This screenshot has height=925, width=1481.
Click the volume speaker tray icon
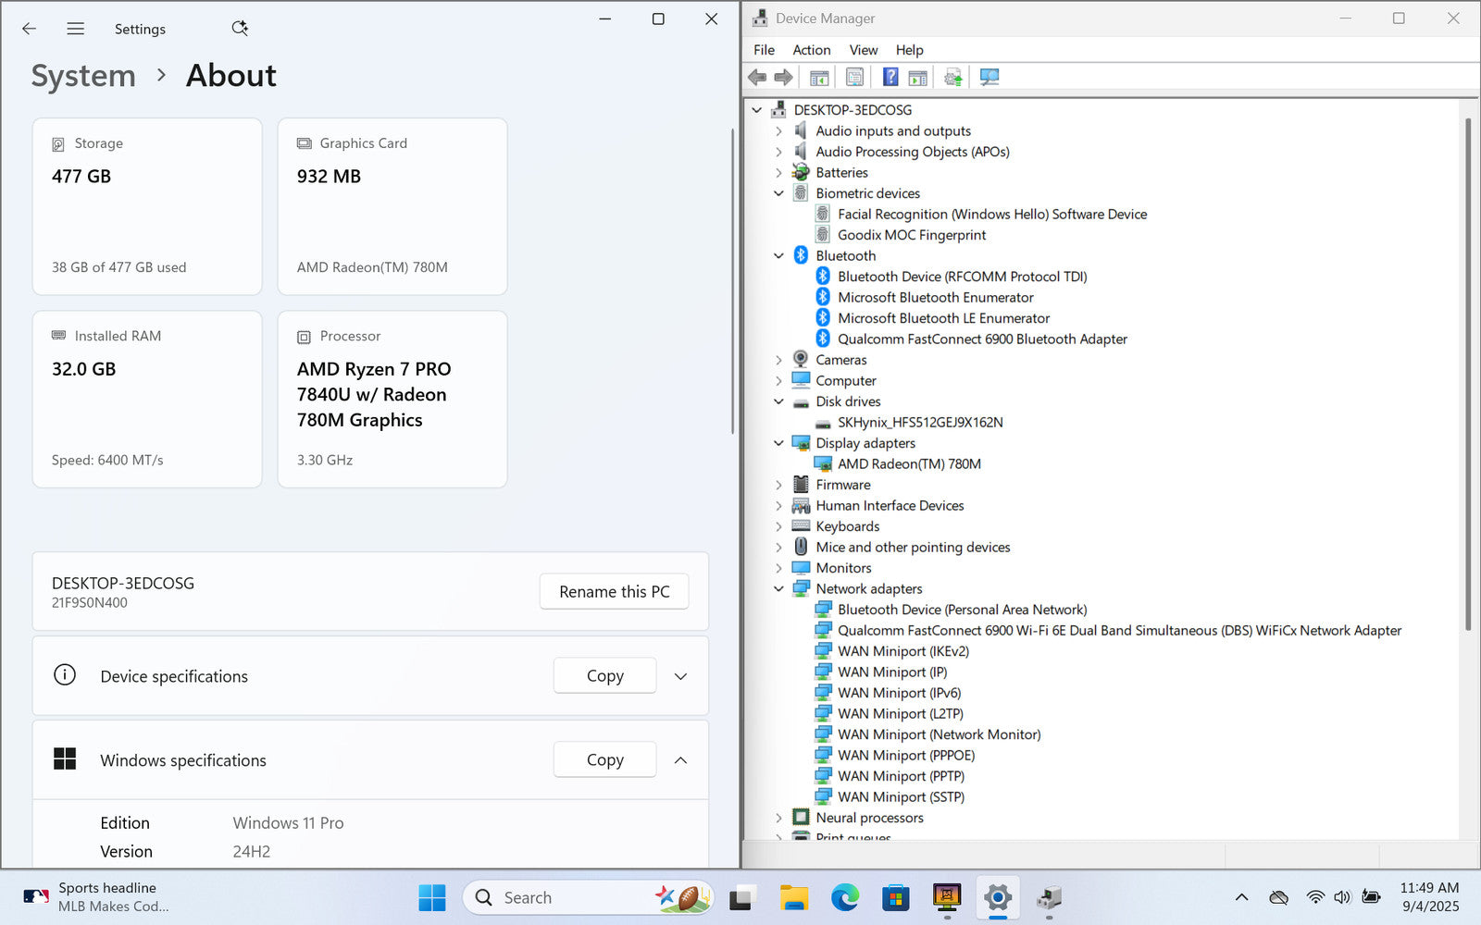coord(1342,897)
